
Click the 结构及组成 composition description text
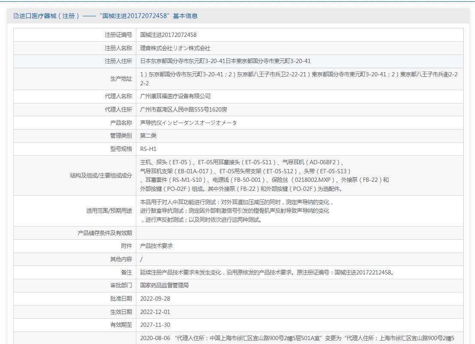tap(264, 175)
